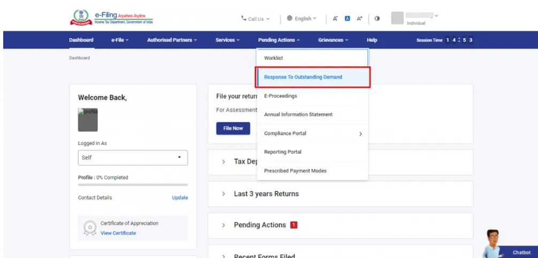Click the Individual label under username
Screen dimensions: 538x258
click(416, 24)
